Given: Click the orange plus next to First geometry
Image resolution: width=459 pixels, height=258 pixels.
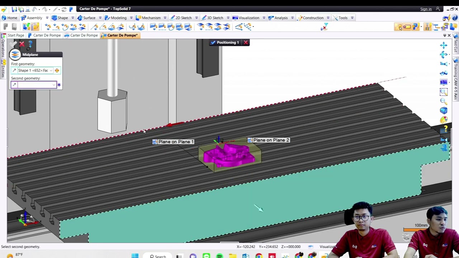Looking at the screenshot, I should [57, 71].
